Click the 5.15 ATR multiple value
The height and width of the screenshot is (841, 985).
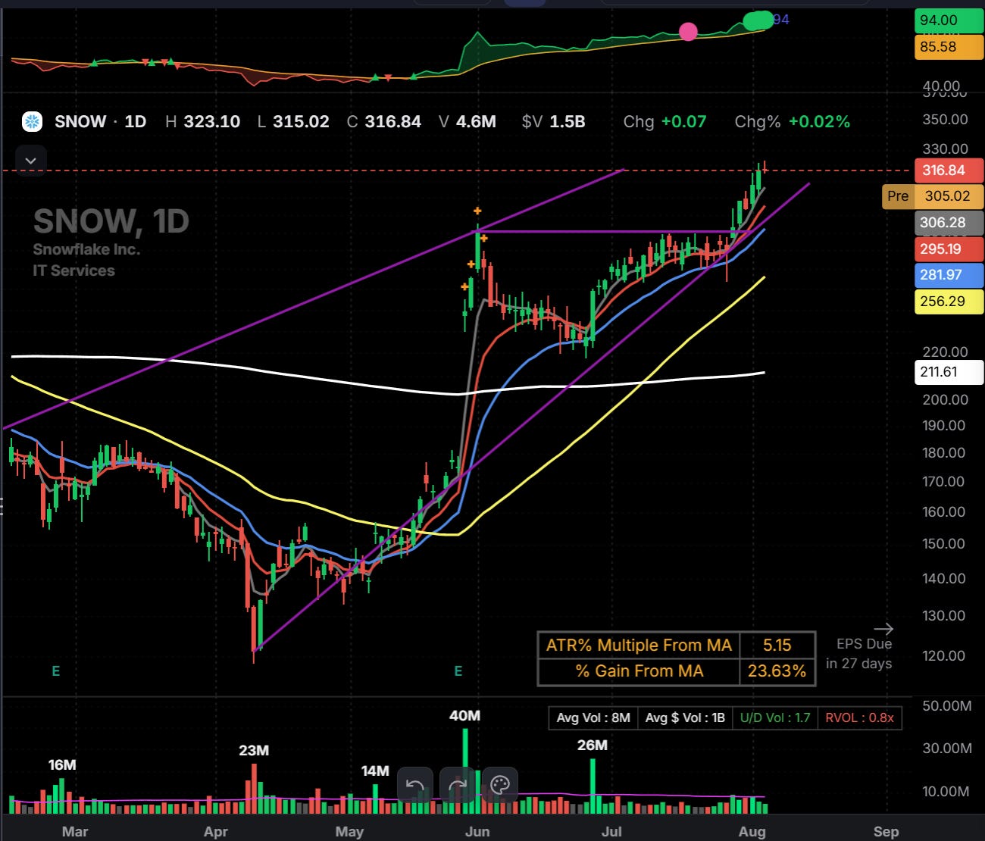coord(777,646)
